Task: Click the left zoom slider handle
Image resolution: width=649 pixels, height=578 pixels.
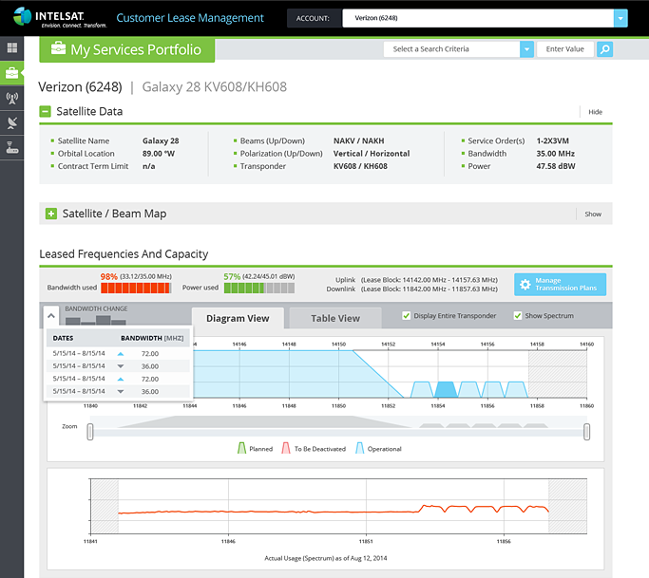Action: (x=90, y=432)
